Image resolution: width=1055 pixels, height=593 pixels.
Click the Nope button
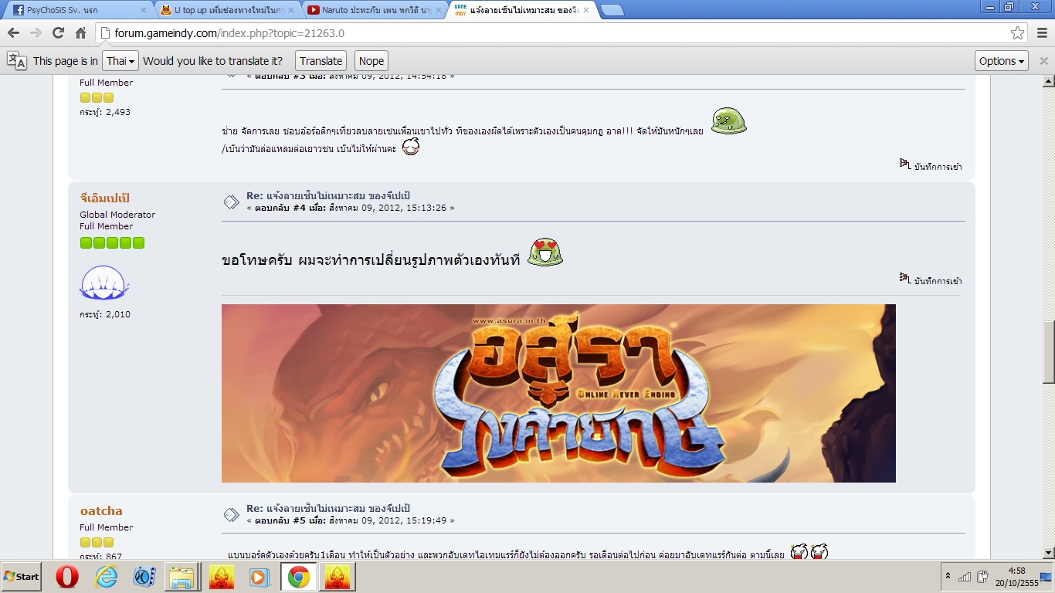[x=371, y=61]
